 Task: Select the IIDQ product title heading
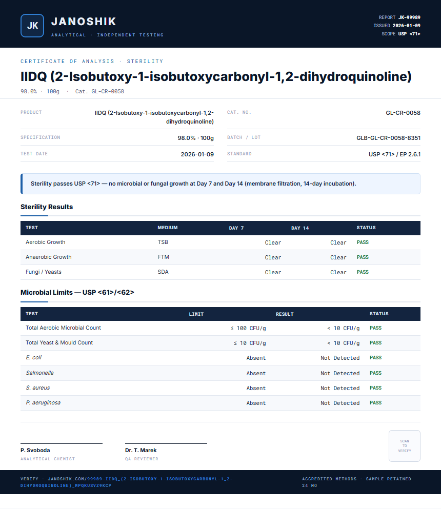(x=216, y=76)
